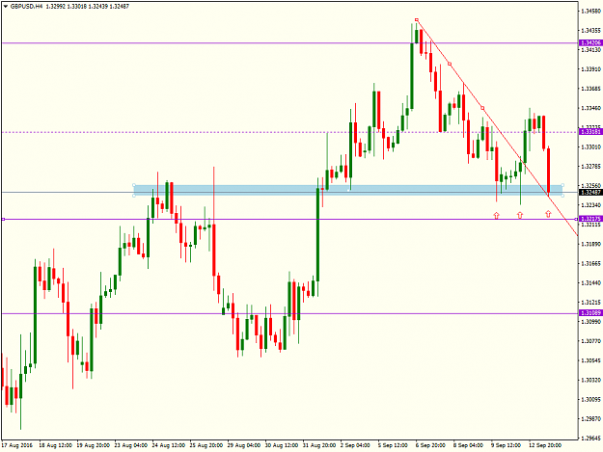603x452 pixels.
Task: Click the 1.33010 price scale label
Action: click(591, 147)
